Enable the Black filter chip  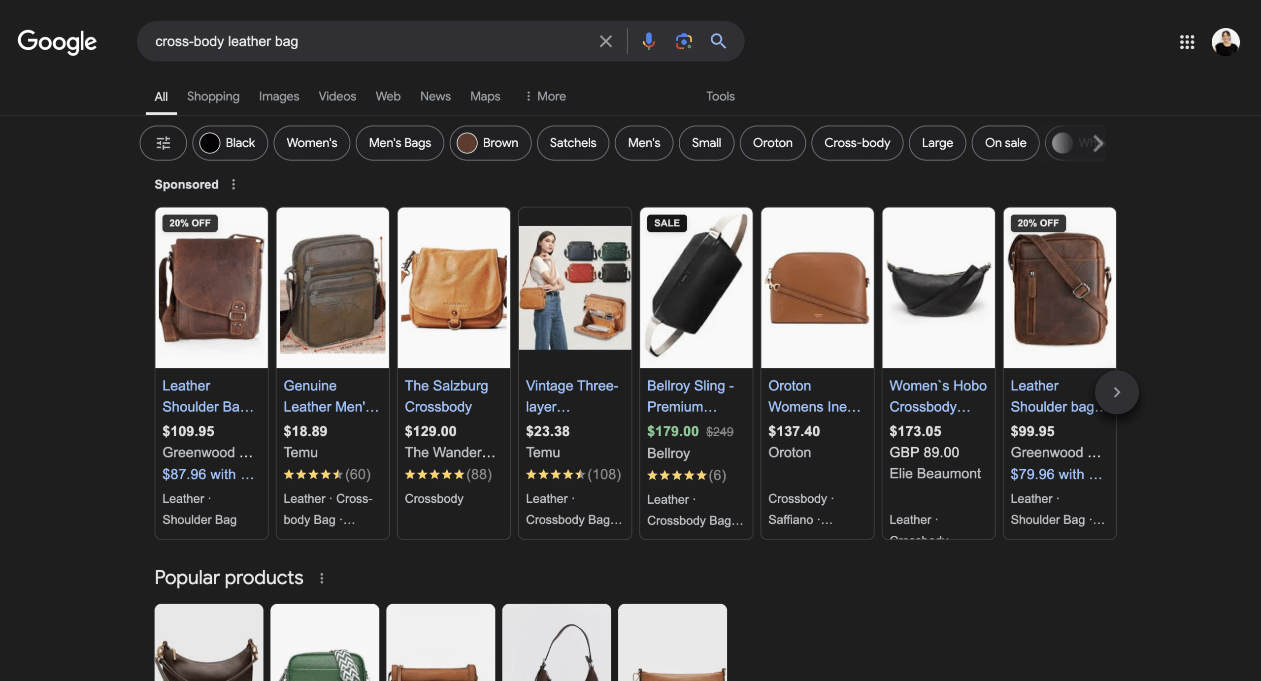tap(230, 143)
